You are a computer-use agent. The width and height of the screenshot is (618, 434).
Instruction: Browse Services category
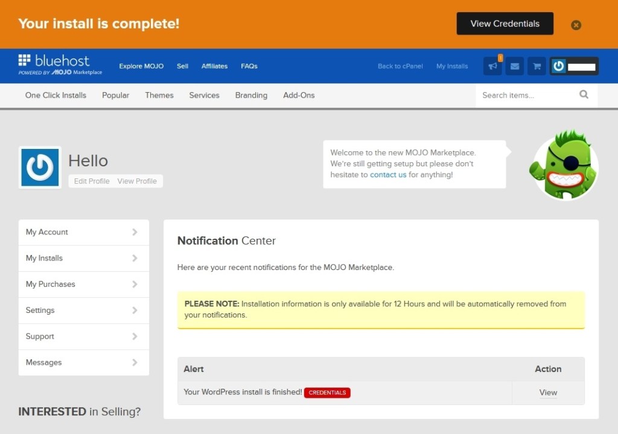(204, 95)
